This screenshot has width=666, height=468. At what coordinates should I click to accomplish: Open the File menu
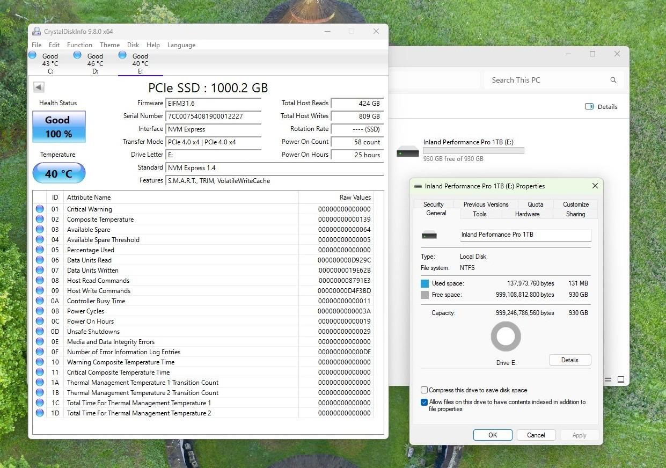(x=36, y=45)
